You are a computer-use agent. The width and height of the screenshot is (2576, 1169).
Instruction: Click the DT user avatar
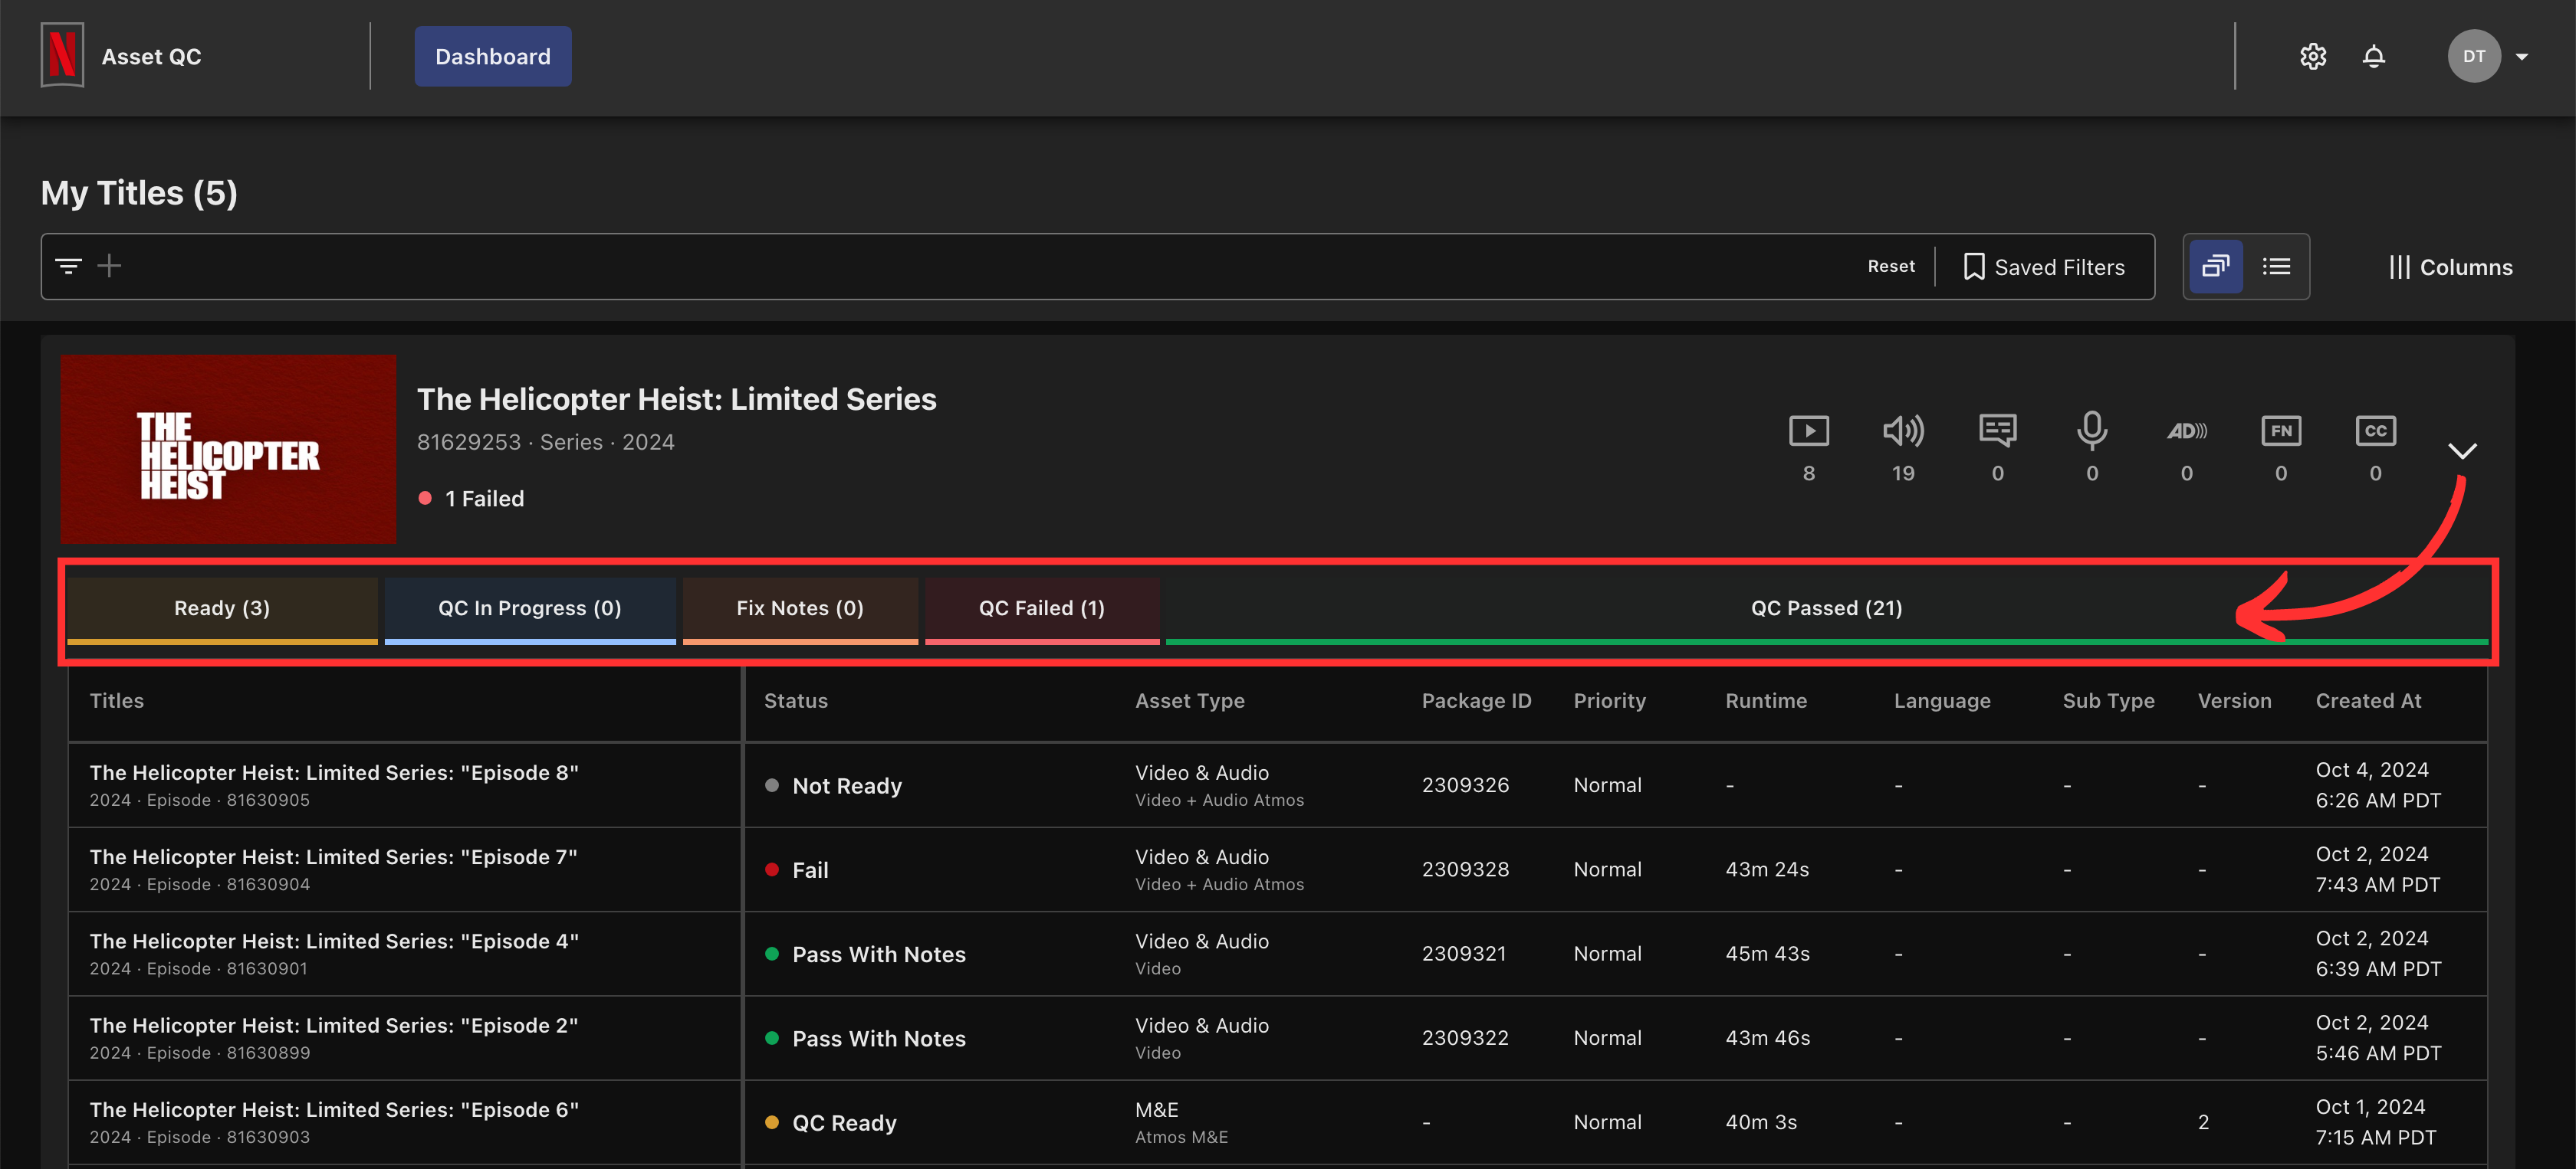pos(2474,57)
